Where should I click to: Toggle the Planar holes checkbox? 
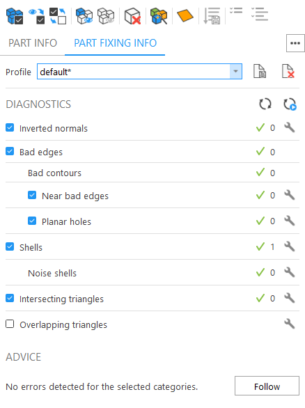[x=32, y=221]
